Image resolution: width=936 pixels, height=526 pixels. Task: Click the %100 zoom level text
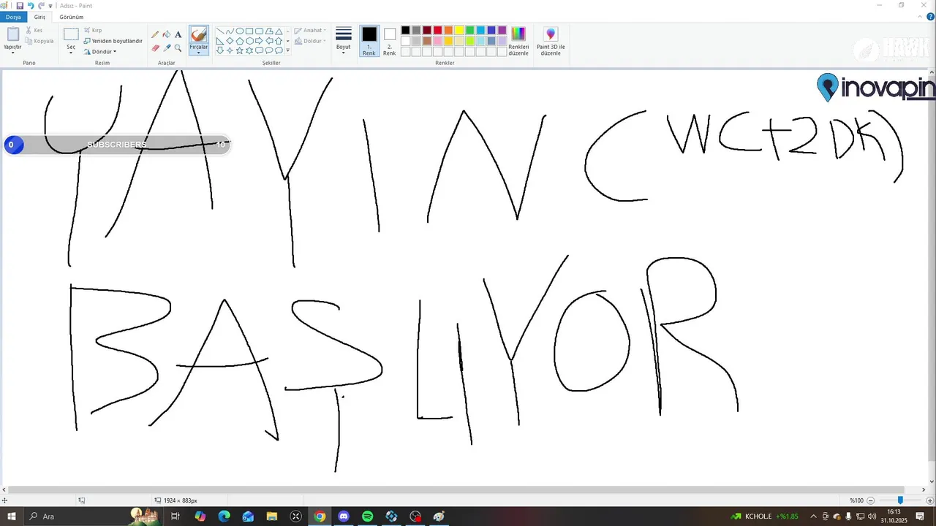pos(856,500)
